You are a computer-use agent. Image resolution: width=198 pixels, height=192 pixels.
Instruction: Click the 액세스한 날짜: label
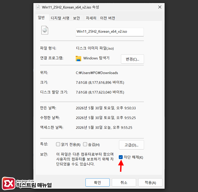(x=52, y=127)
